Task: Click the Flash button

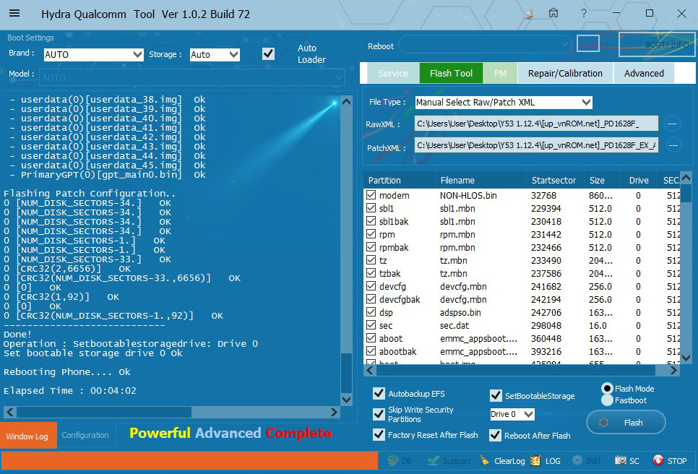Action: click(x=626, y=423)
